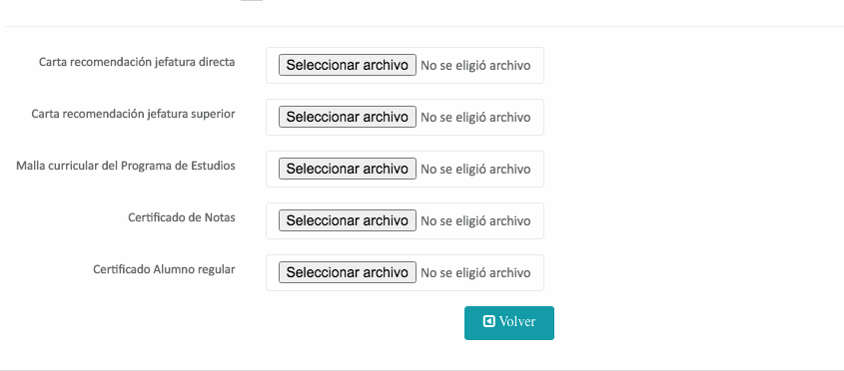Screen dimensions: 844x371
Task: Click 'No se eligió archivo' for Alumno regular
Action: (x=475, y=273)
